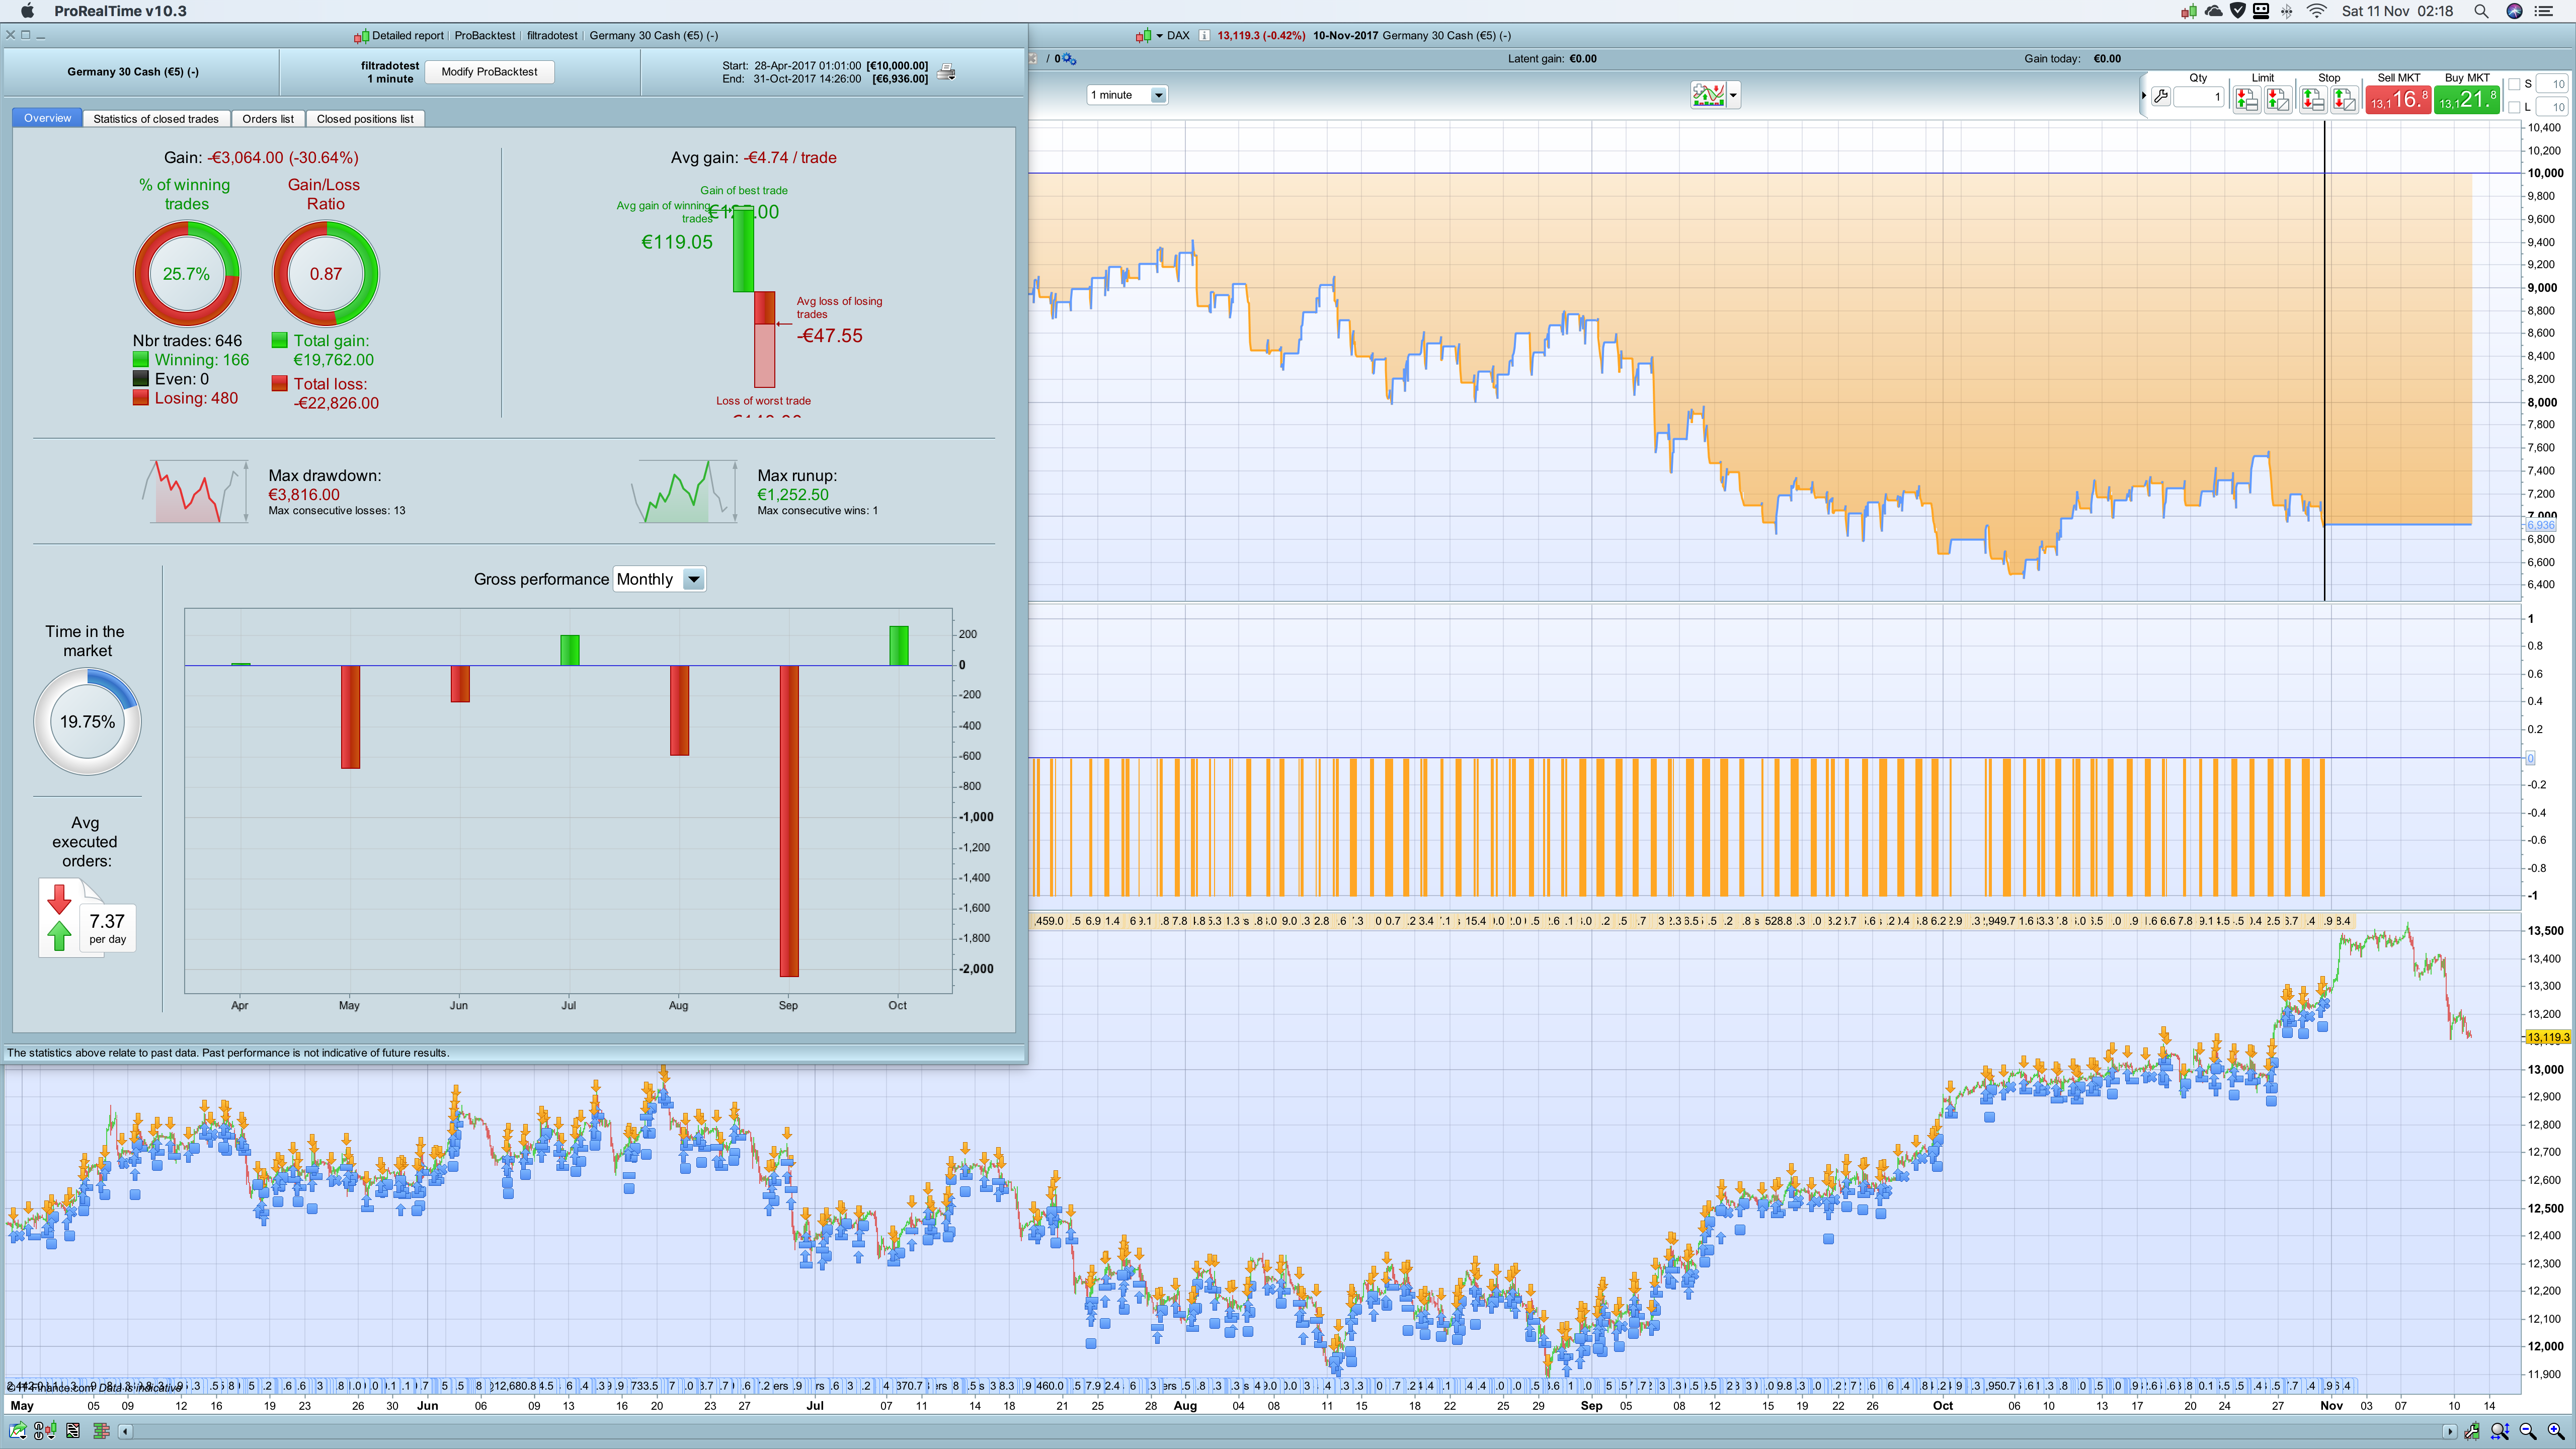Open the Closed positions list tab
The width and height of the screenshot is (2576, 1449).
(365, 119)
